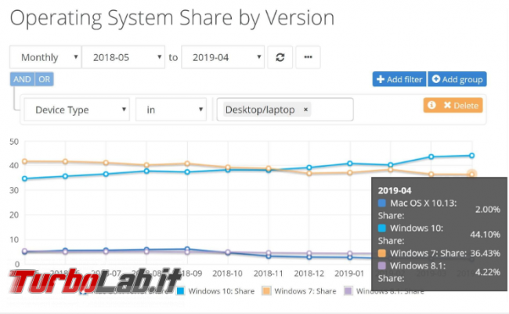Click the 44.10% value in tooltip

tap(485, 234)
